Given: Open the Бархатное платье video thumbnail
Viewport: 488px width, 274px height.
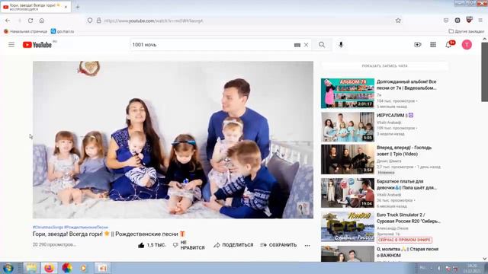Looking at the screenshot, I should [348, 193].
